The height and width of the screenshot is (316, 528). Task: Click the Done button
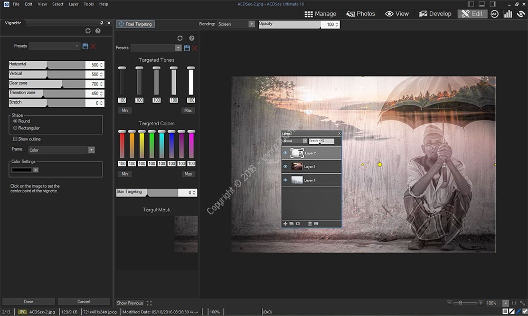click(28, 301)
